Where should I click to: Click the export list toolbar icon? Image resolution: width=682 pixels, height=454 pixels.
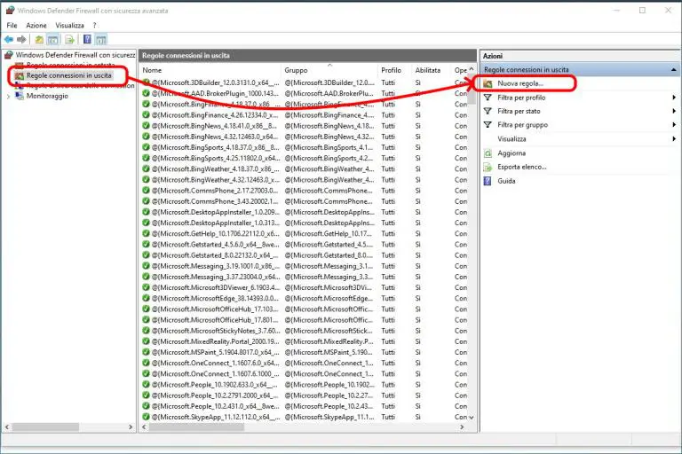[69, 40]
